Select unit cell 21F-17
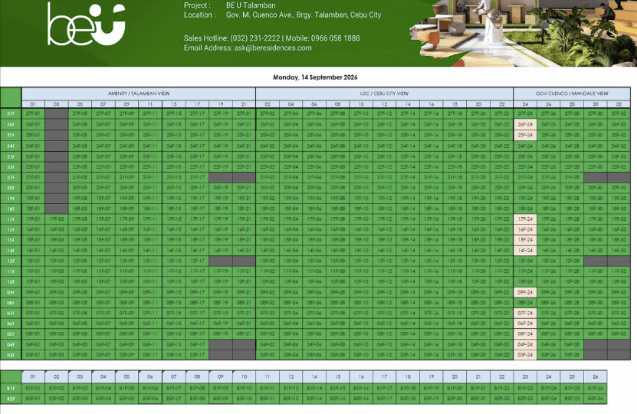The width and height of the screenshot is (637, 414). (197, 177)
